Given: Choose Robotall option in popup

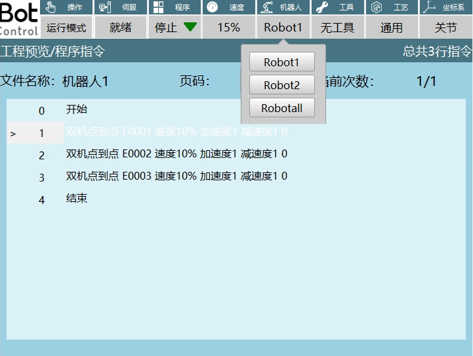Looking at the screenshot, I should click(281, 108).
